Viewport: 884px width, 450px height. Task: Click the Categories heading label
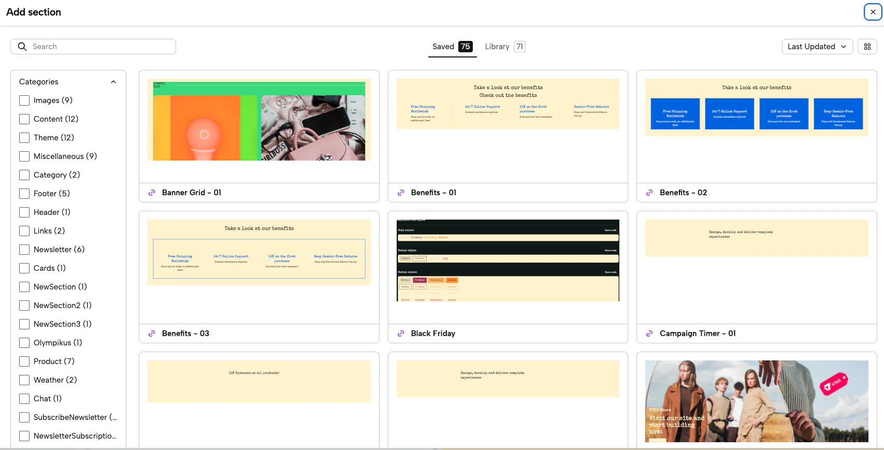click(x=39, y=82)
